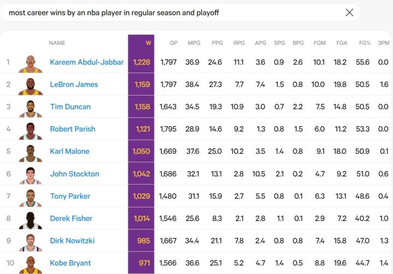Click Kareem Abdul-Jabbar's player avatar
This screenshot has height=274, width=393.
coord(30,63)
